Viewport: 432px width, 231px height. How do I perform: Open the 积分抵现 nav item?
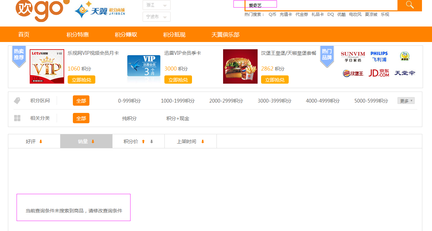coord(174,34)
